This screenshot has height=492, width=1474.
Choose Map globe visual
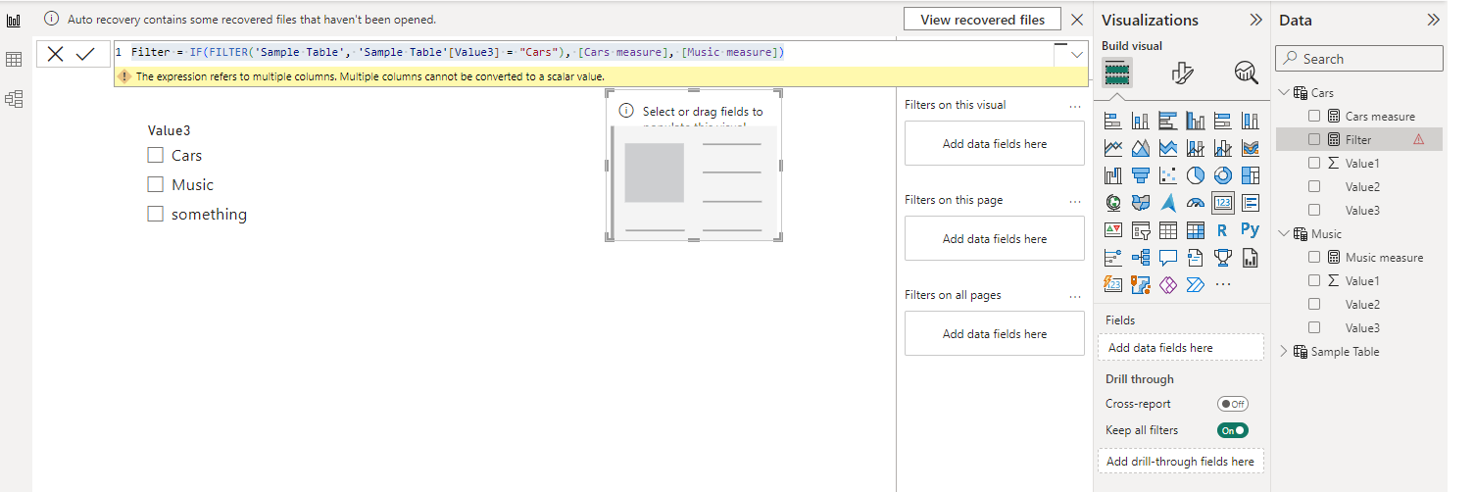1113,204
